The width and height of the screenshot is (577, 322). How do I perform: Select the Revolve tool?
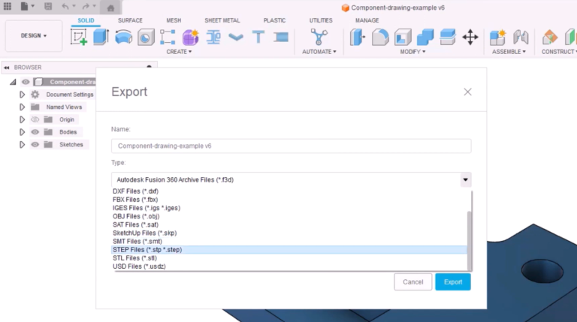click(x=124, y=37)
